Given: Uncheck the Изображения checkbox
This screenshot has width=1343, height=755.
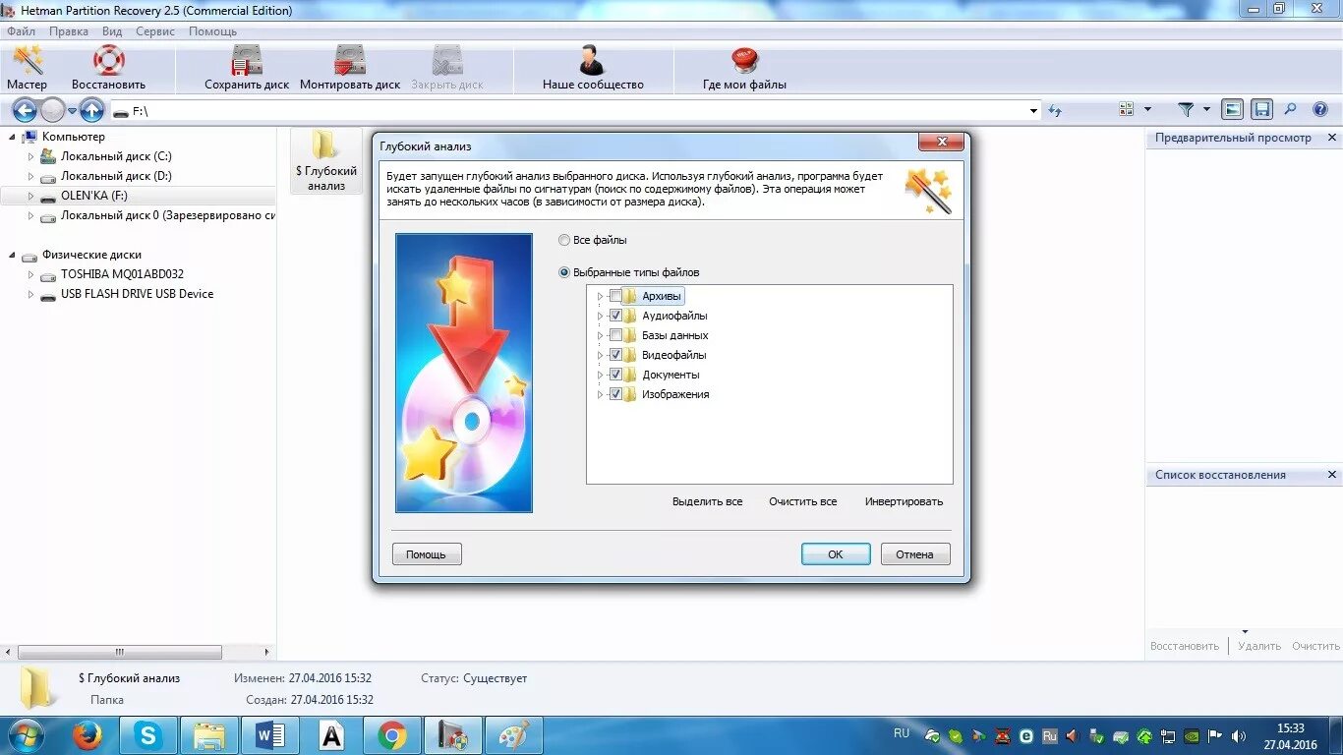Looking at the screenshot, I should 615,394.
